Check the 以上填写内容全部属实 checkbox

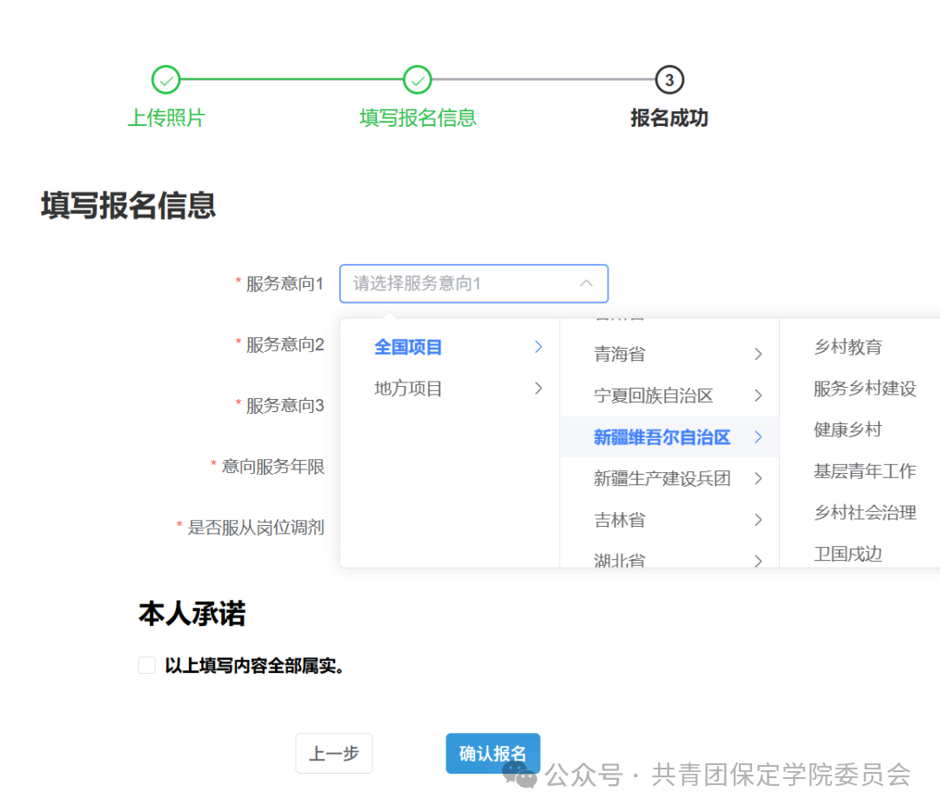pos(147,666)
